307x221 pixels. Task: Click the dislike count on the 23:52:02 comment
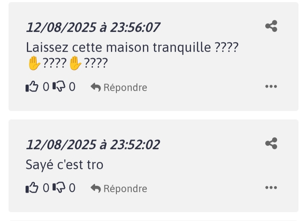coord(72,188)
